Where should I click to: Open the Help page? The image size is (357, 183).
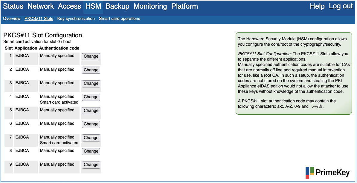[x=317, y=6]
